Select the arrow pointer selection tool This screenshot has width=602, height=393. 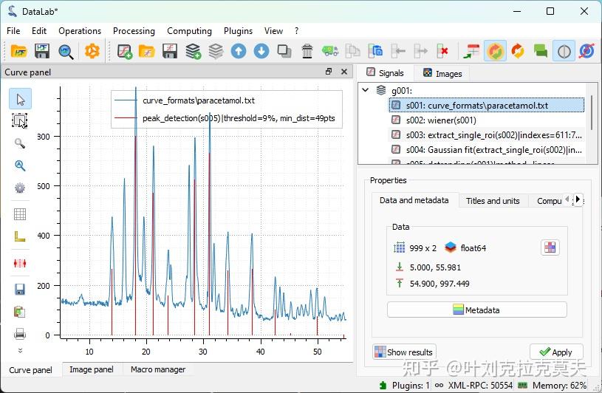20,99
